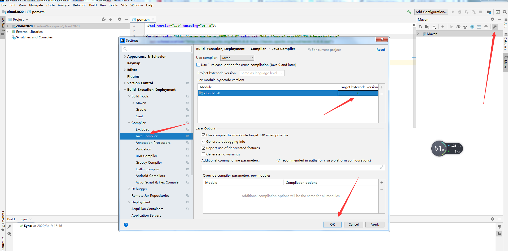Viewport: 508px width, 251px height.
Task: Click Add Configuration... button
Action: (431, 12)
